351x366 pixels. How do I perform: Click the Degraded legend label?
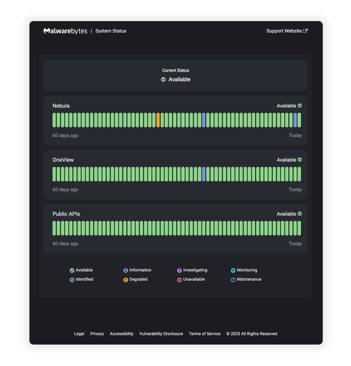[139, 279]
